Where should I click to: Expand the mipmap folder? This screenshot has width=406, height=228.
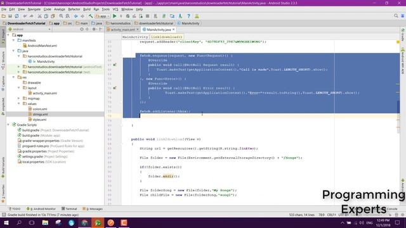tap(18, 99)
